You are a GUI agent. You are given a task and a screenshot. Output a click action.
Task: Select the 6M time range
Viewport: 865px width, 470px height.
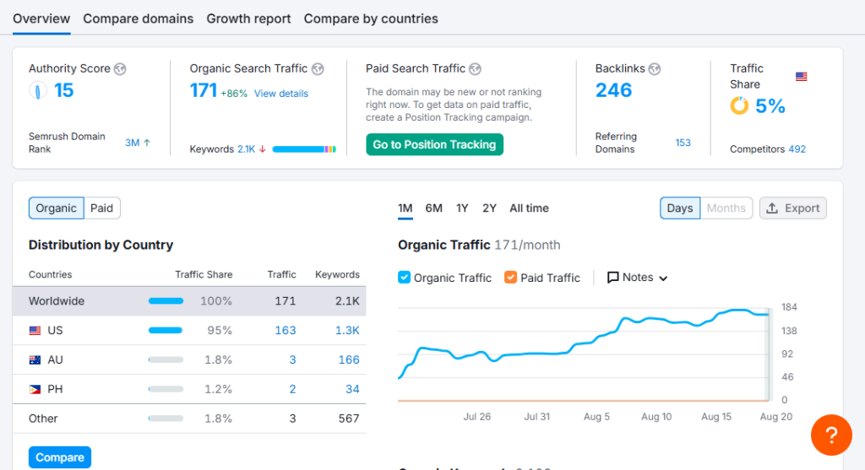(433, 208)
